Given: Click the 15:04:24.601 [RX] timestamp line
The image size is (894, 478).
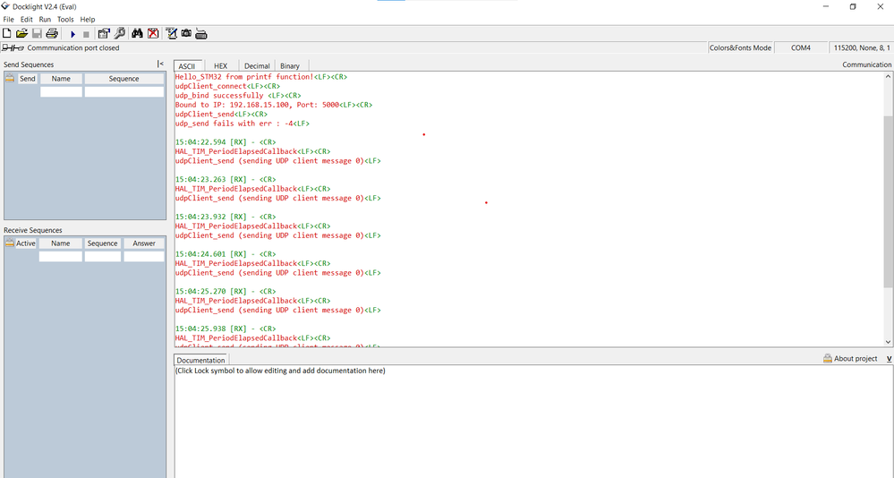Looking at the screenshot, I should 226,254.
